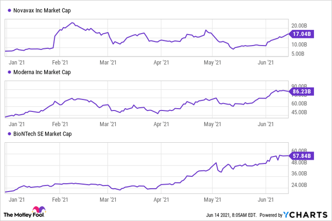Click the Jun '21 label on Novavax chart

click(x=269, y=62)
